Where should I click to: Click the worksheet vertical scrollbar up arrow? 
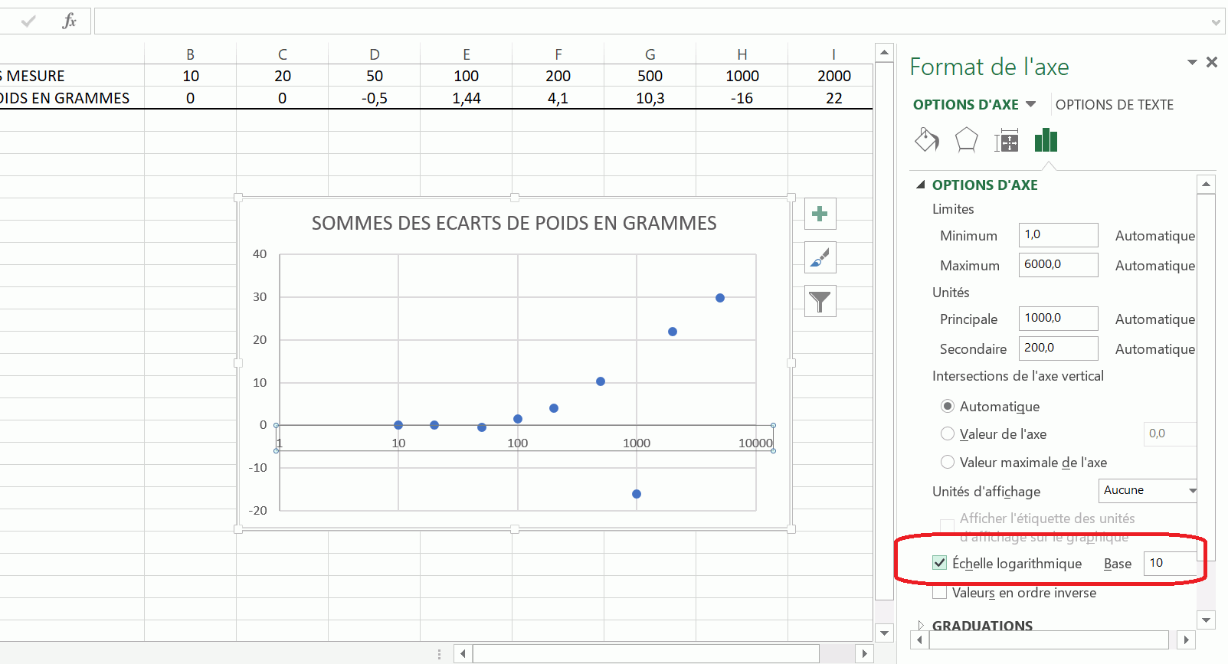coord(884,53)
